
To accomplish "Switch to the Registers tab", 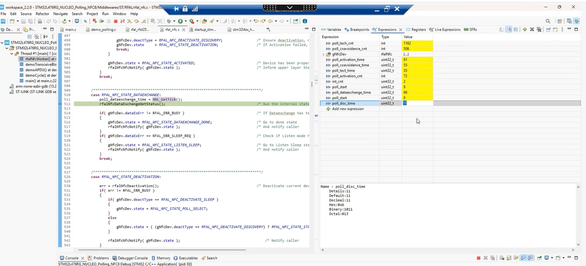I will (416, 29).
